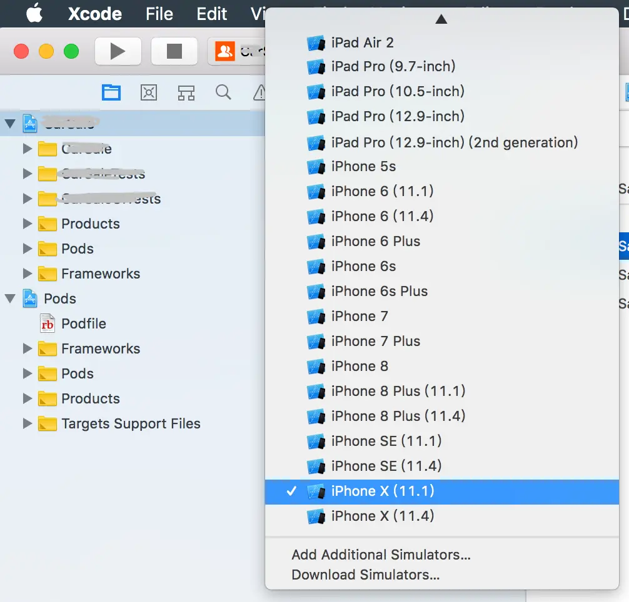Open the Project navigator folder icon
The image size is (629, 602).
point(111,92)
